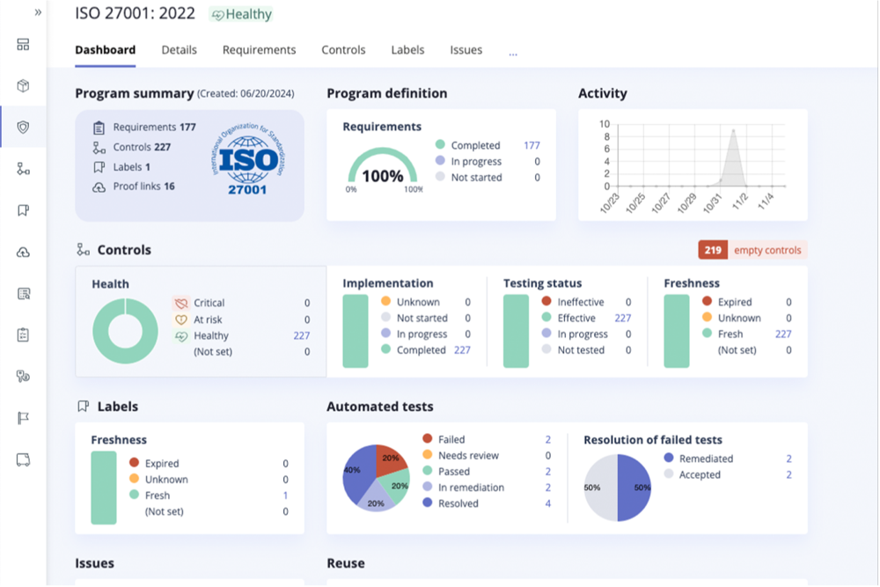Image resolution: width=880 pixels, height=587 pixels.
Task: Select the shield programs sidebar icon
Action: tap(24, 128)
